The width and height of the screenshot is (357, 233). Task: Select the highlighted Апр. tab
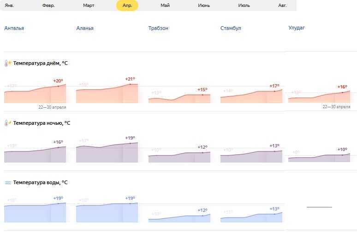point(127,6)
